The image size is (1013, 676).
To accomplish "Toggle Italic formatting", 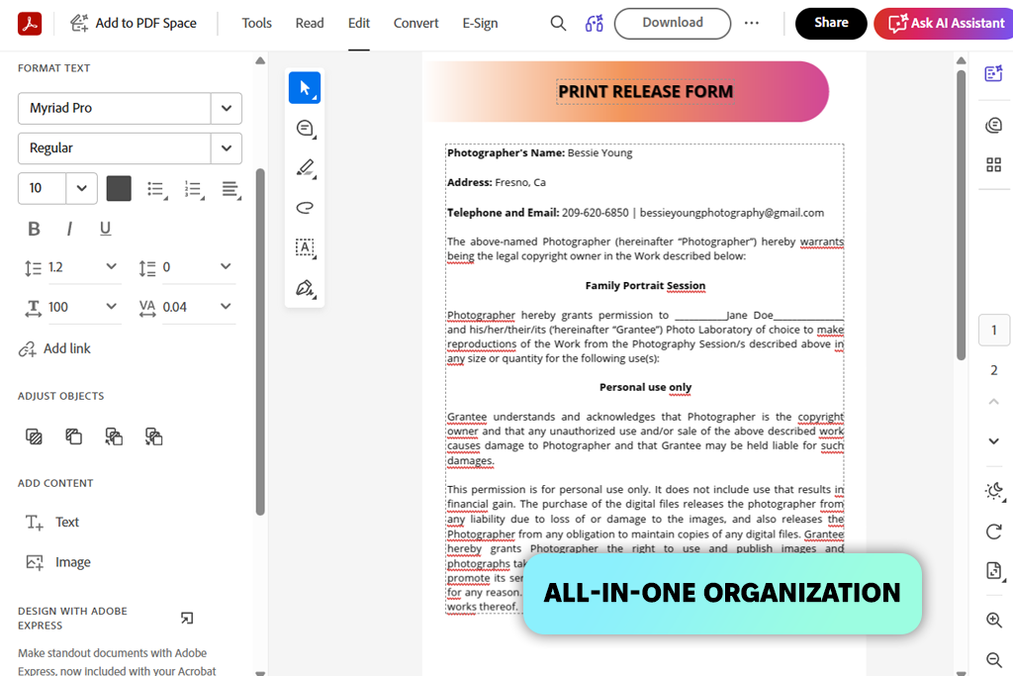I will coord(69,229).
